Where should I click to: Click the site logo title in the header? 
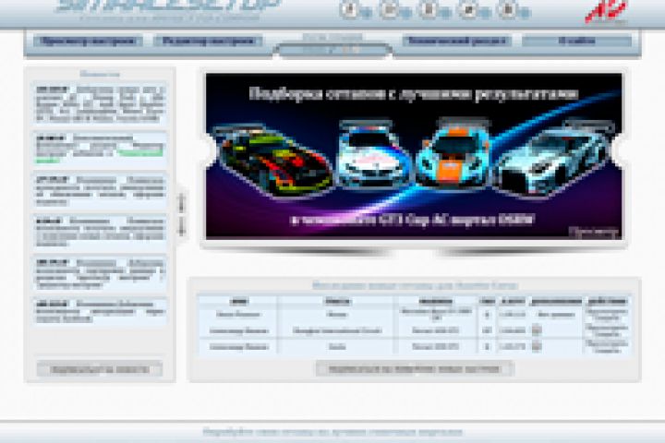click(x=168, y=6)
